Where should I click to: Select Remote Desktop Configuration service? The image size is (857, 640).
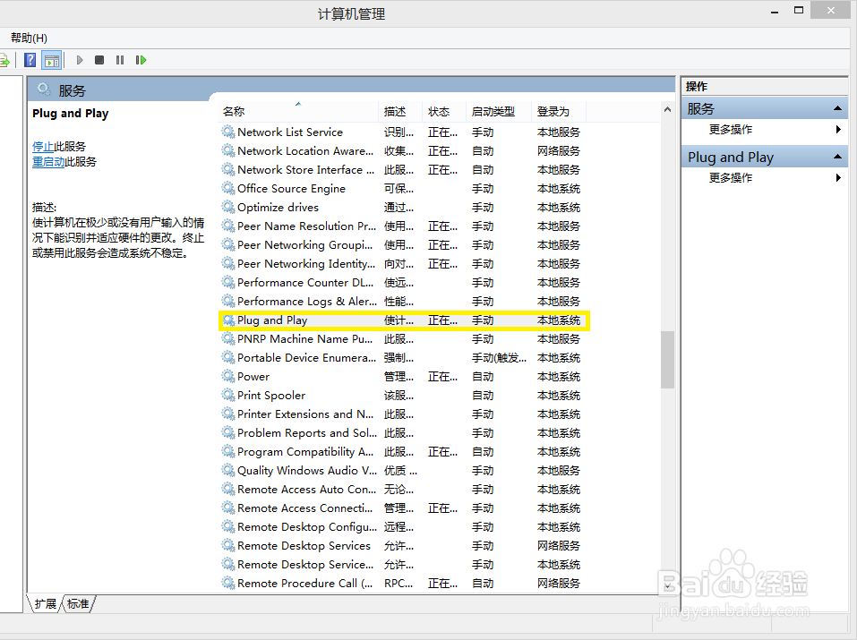(x=402, y=527)
